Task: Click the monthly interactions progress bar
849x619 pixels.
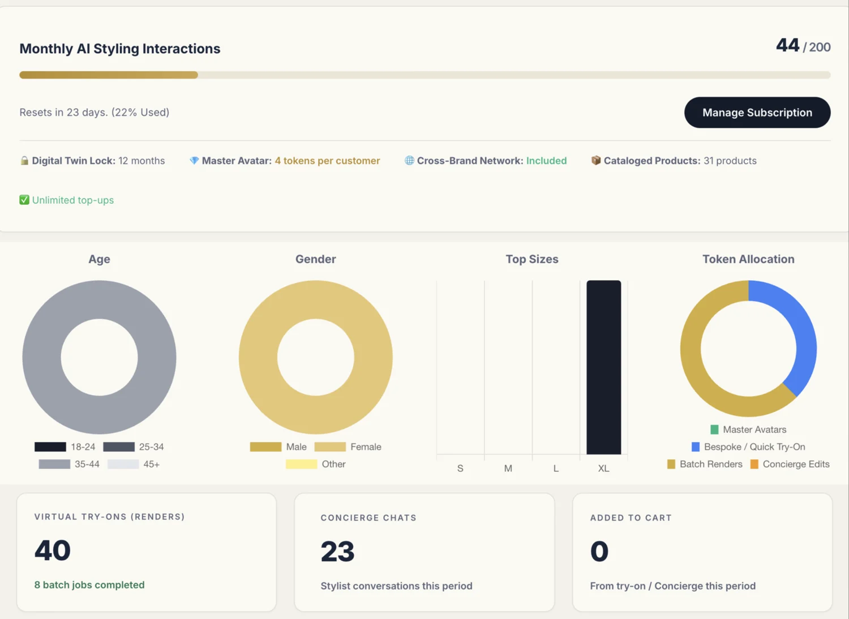Action: [425, 75]
